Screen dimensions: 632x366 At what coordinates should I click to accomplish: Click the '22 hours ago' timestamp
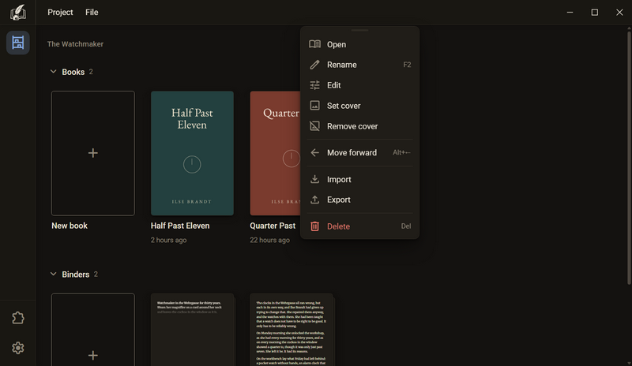(269, 240)
